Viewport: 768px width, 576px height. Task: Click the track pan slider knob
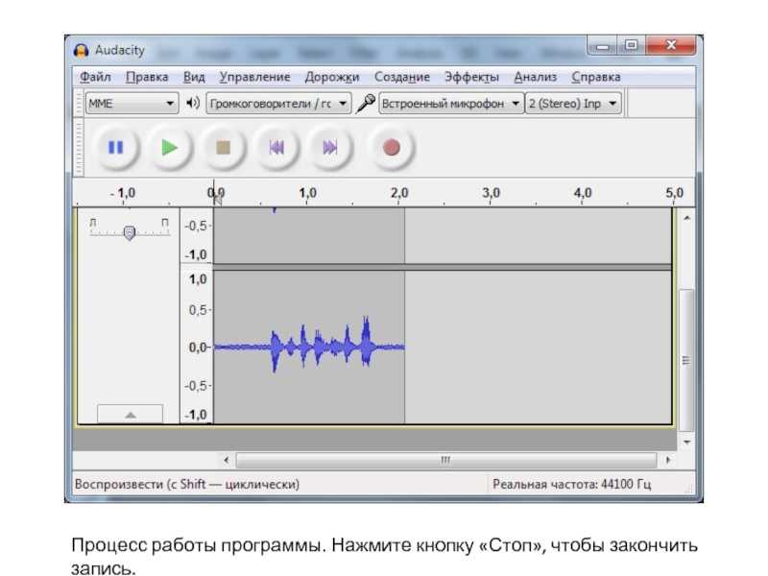pyautogui.click(x=130, y=232)
